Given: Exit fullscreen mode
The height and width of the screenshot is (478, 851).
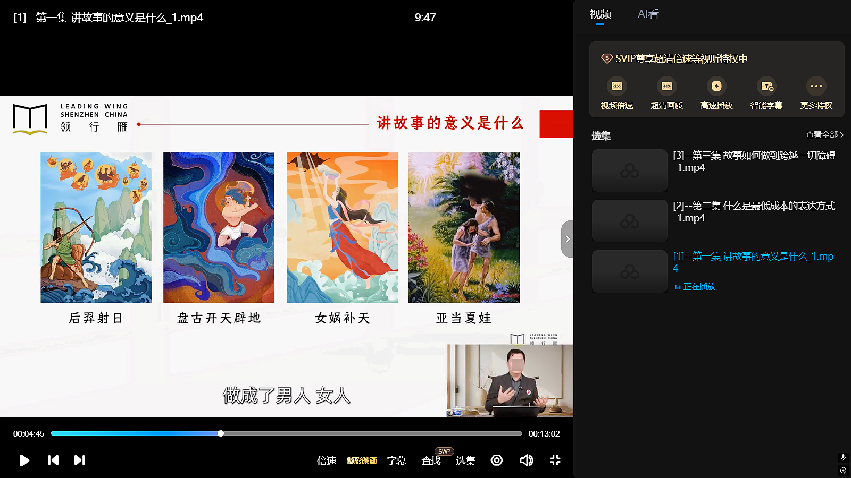Looking at the screenshot, I should point(555,460).
